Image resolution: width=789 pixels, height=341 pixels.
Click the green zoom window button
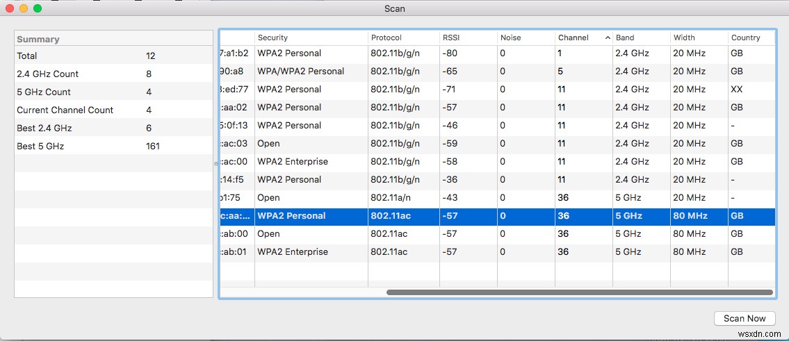[x=38, y=8]
